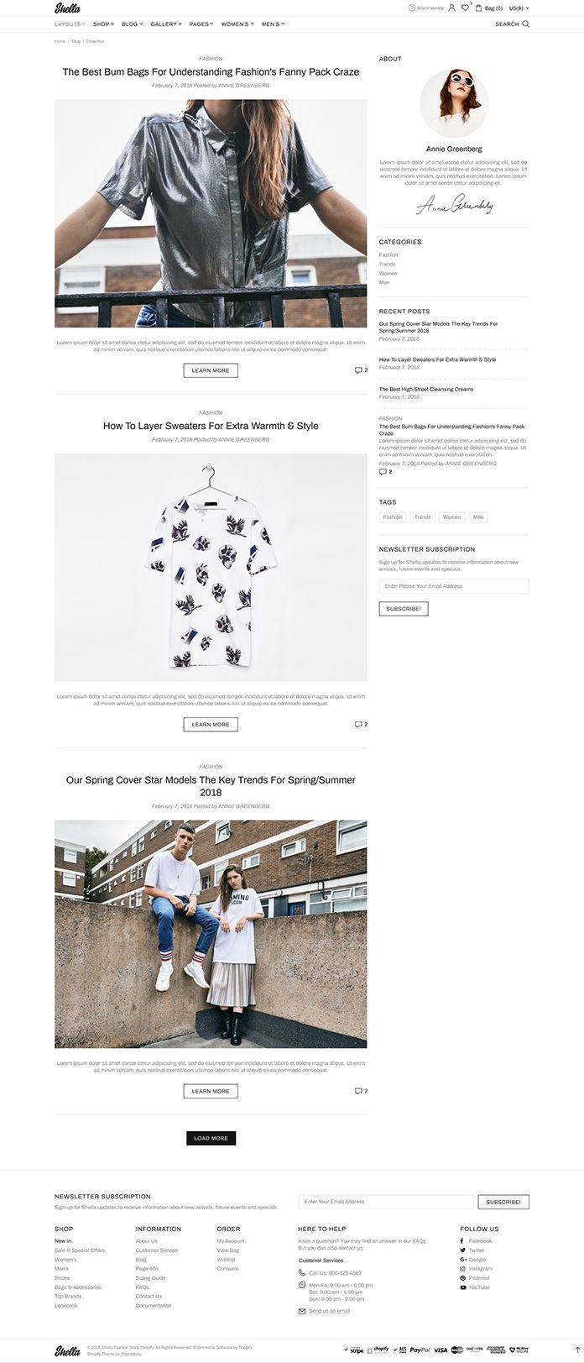The height and width of the screenshot is (1363, 584).
Task: Click the scroll-to-top arrow icon
Action: pos(577,1350)
